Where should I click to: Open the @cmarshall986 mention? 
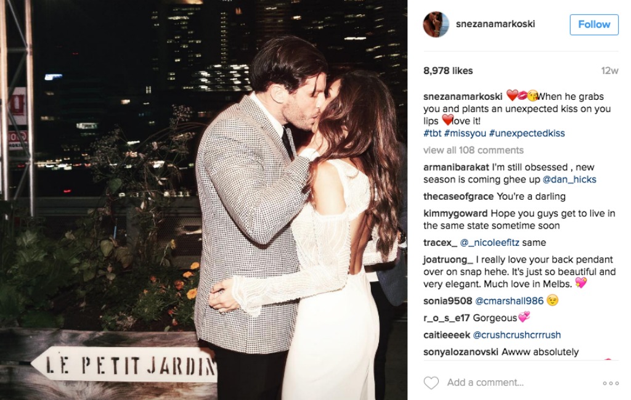(509, 301)
